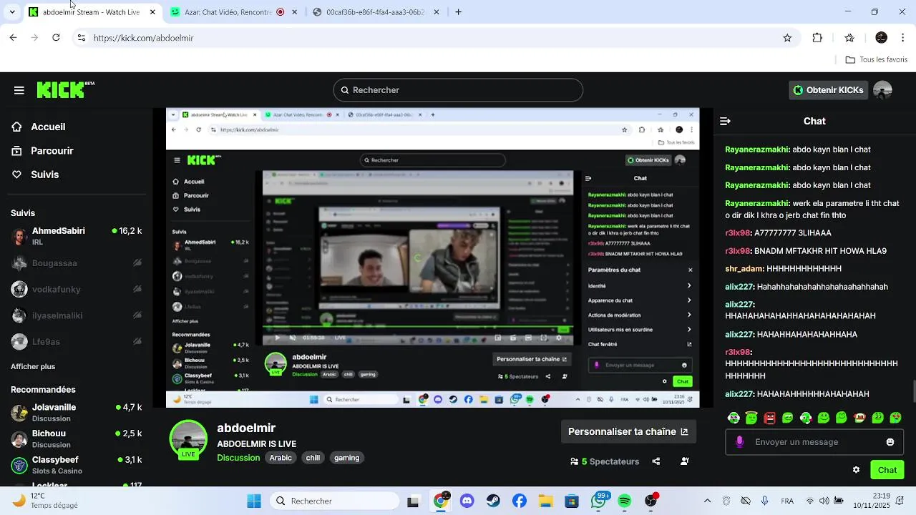Show hidden system tray icons chevron
This screenshot has height=515, width=916.
click(x=708, y=501)
